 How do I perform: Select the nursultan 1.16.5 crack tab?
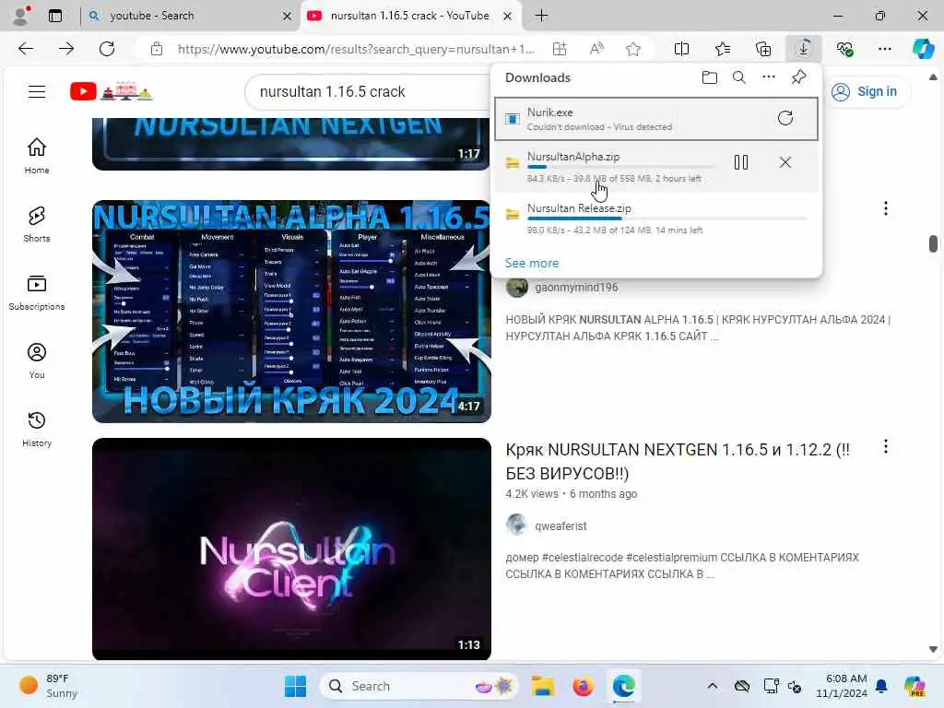click(410, 16)
